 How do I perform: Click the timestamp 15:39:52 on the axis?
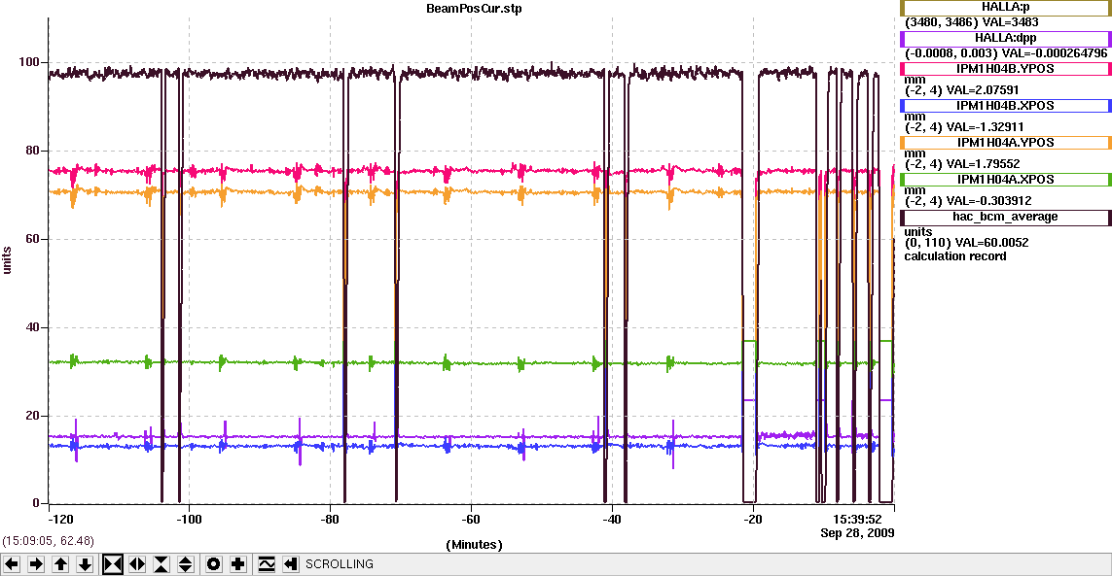pyautogui.click(x=857, y=520)
